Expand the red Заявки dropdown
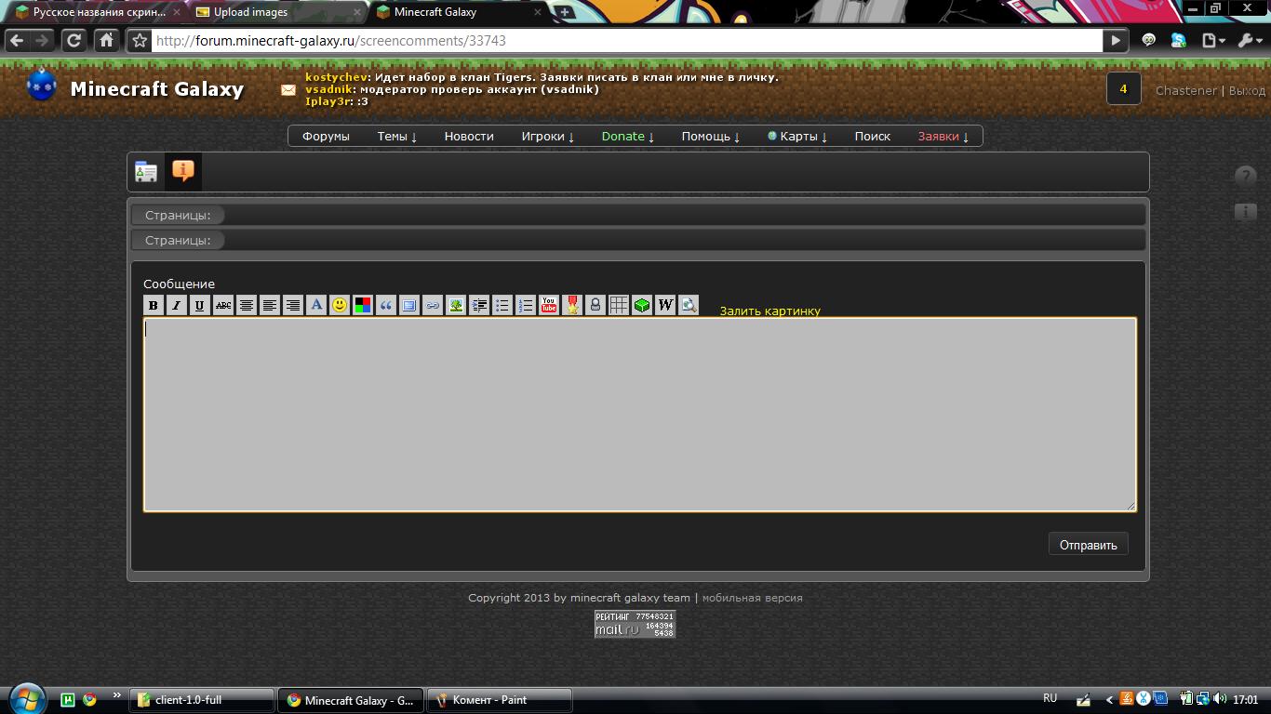This screenshot has height=714, width=1271. (x=943, y=137)
